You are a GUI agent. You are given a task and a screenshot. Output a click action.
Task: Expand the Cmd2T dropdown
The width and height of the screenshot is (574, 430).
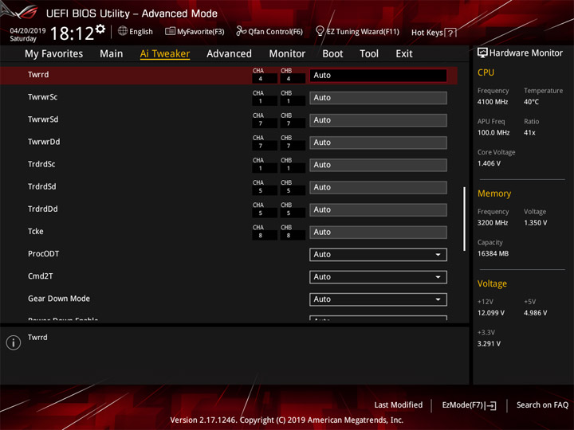pos(378,277)
